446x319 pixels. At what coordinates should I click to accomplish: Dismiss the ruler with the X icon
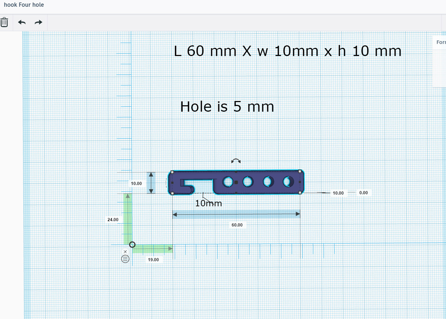tap(125, 252)
